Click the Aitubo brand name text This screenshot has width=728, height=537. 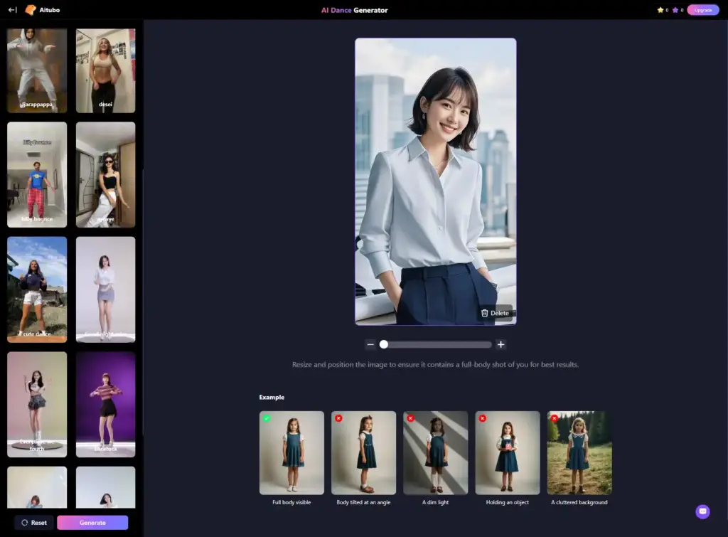pyautogui.click(x=50, y=10)
